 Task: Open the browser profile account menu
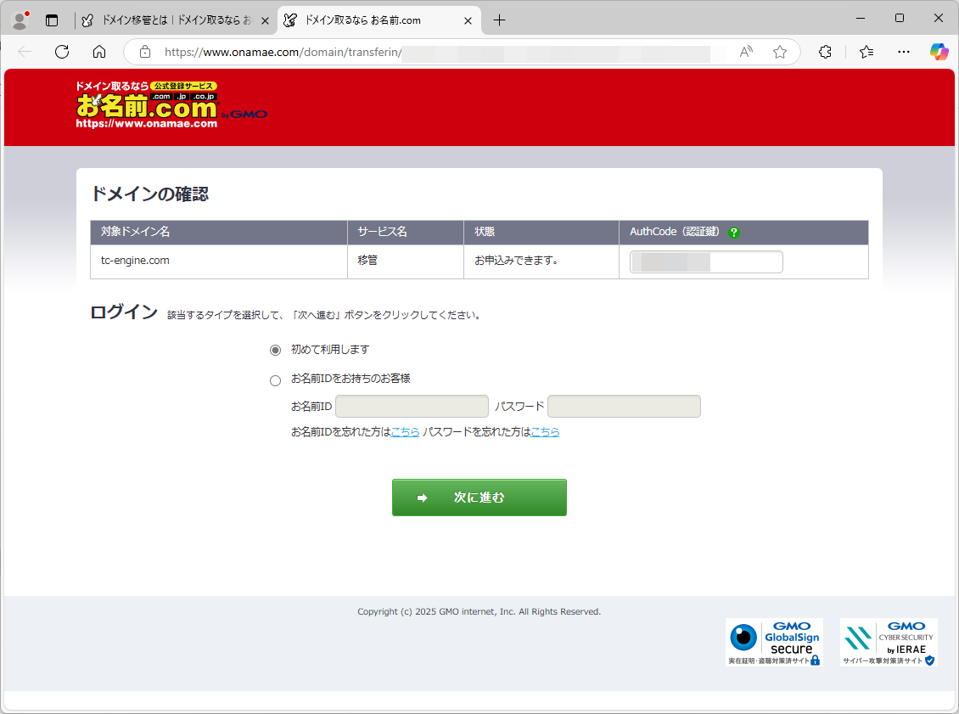tap(20, 20)
